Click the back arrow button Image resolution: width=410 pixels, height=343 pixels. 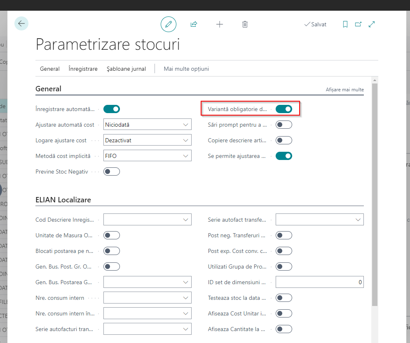(21, 24)
